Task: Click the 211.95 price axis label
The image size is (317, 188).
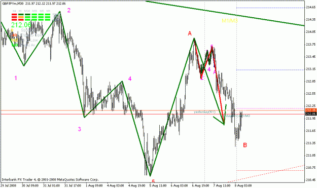Action: click(311, 119)
